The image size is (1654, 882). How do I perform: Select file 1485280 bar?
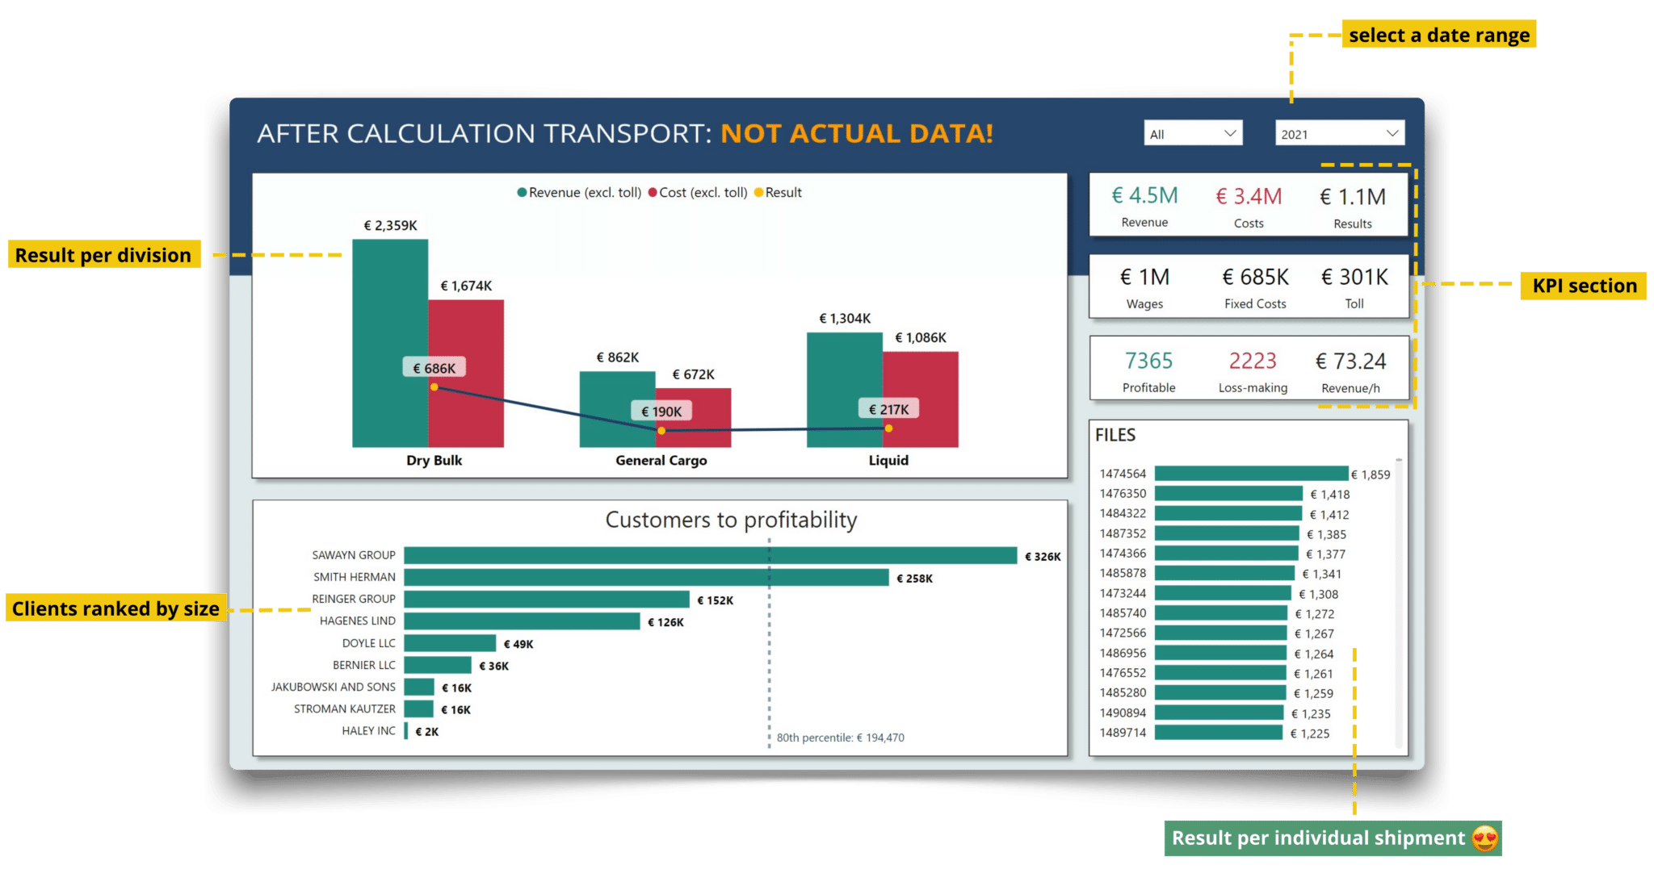pyautogui.click(x=1220, y=692)
